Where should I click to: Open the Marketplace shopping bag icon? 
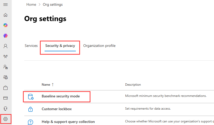pos(5,88)
